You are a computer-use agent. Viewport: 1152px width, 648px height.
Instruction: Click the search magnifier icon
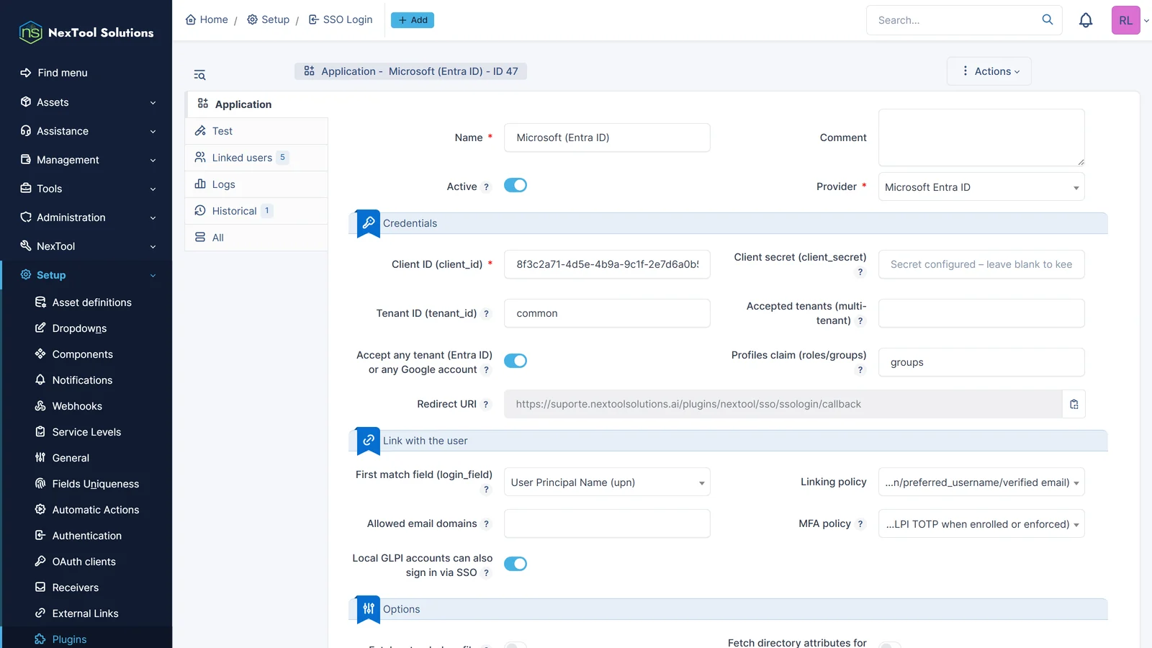[1048, 19]
